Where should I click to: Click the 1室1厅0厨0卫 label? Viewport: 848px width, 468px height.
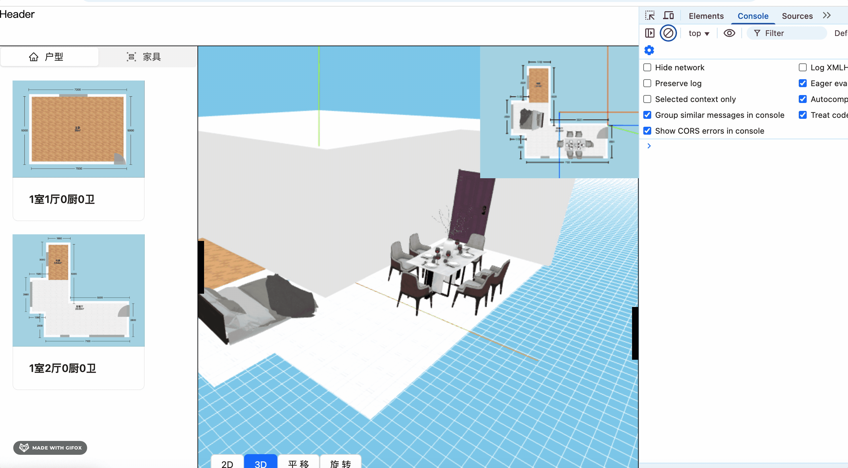coord(62,199)
